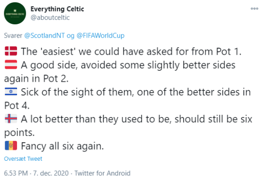The height and width of the screenshot is (180, 266).
Task: Click the Everything Celtic profile avatar
Action: tap(15, 13)
